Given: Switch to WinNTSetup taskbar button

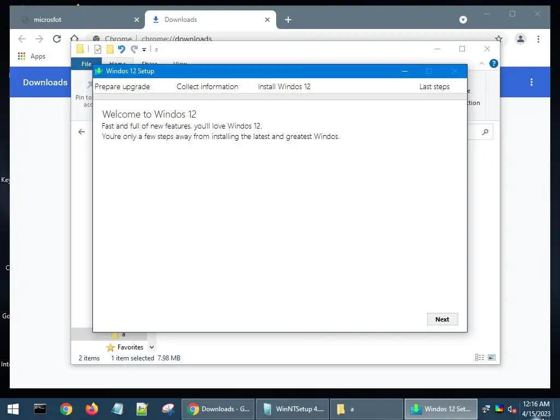Looking at the screenshot, I should pyautogui.click(x=292, y=409).
